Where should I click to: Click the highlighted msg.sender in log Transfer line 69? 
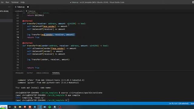click(47, 35)
